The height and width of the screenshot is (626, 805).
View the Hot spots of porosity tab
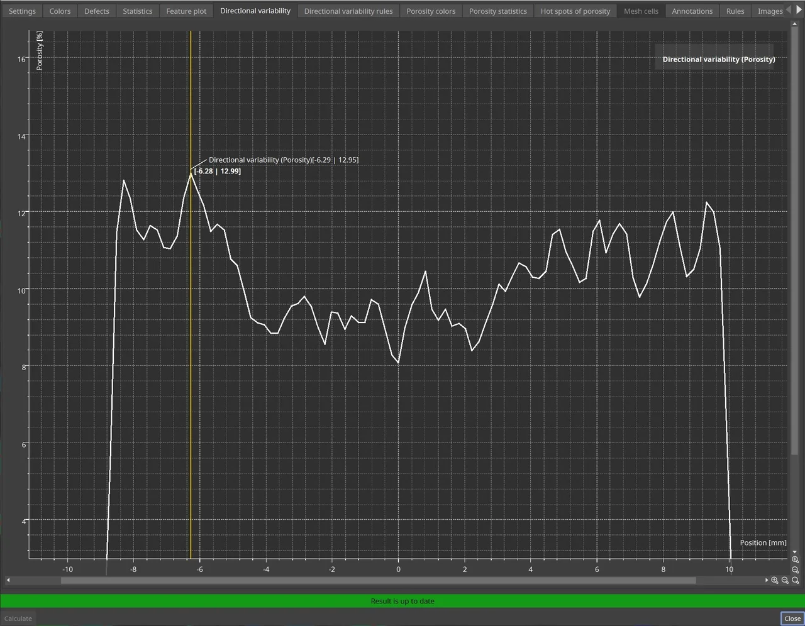[575, 11]
